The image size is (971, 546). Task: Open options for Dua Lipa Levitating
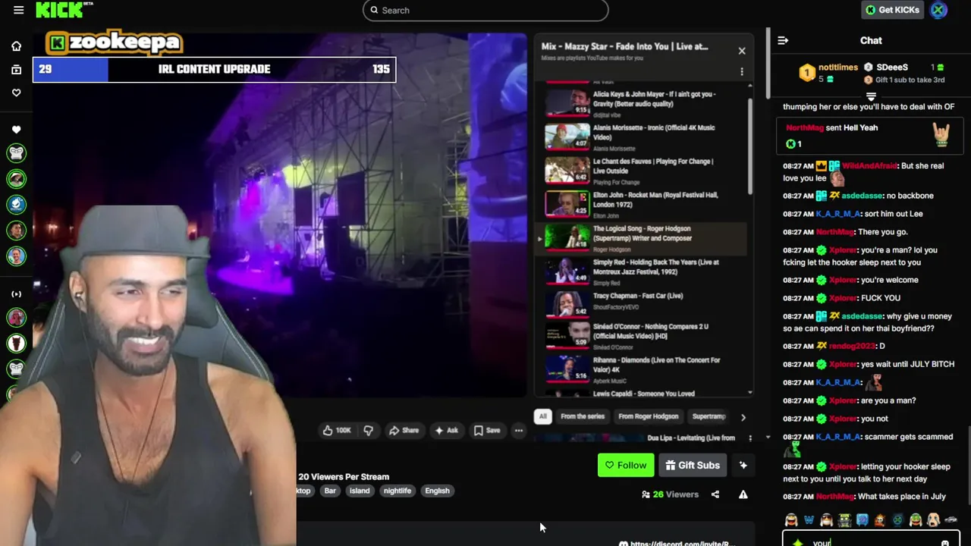click(750, 438)
